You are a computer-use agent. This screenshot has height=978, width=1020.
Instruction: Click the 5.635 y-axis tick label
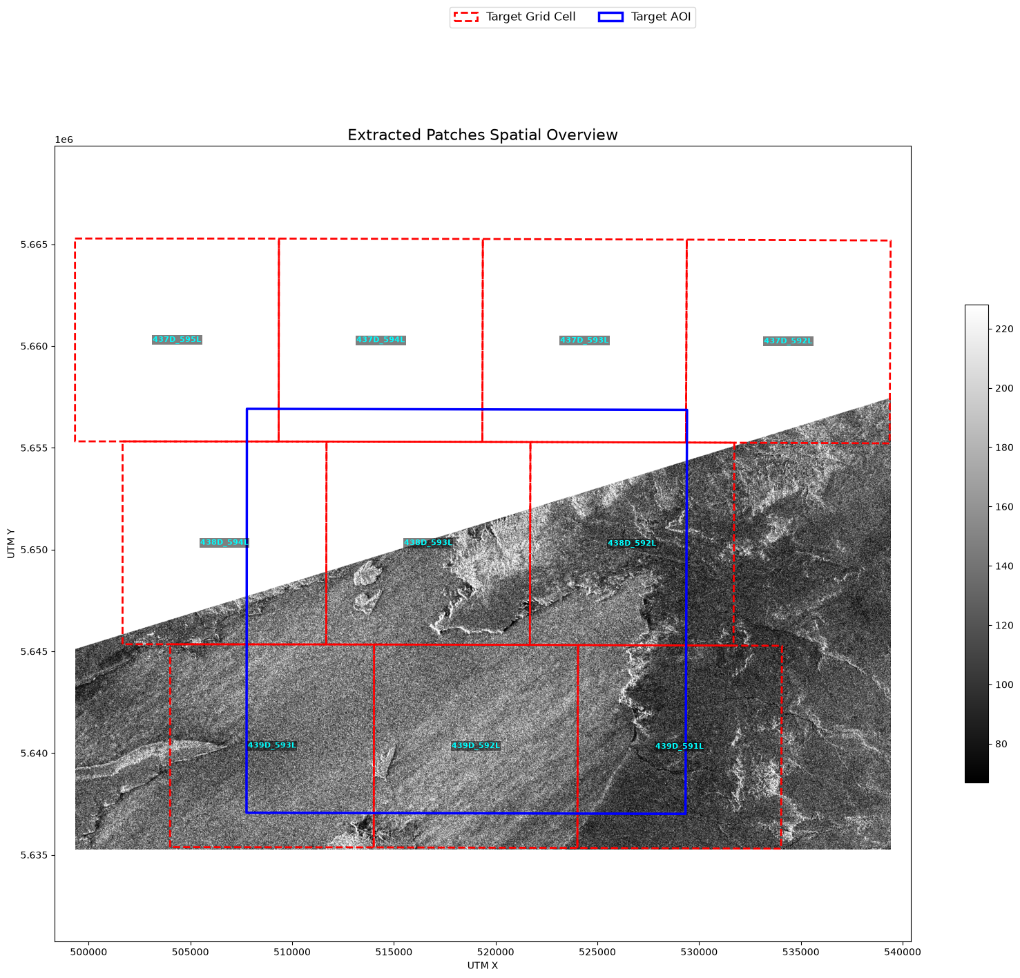pyautogui.click(x=36, y=855)
